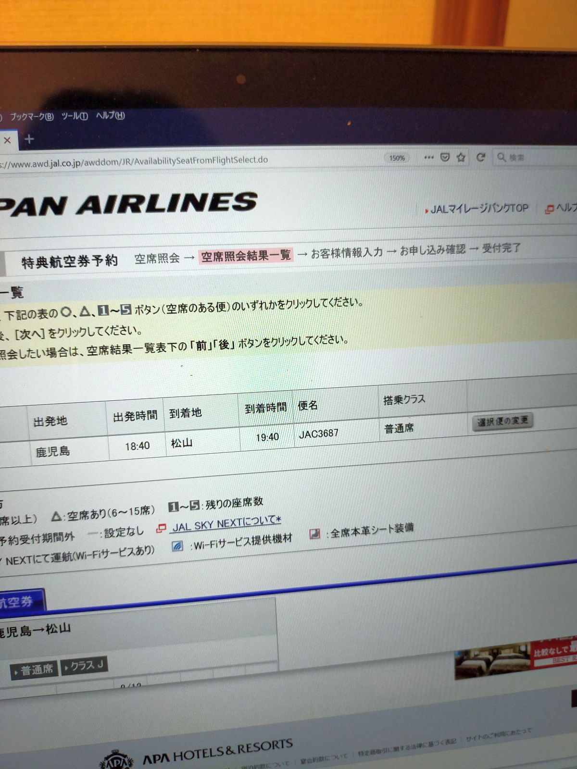Click the 普通席 class button
This screenshot has width=577, height=769.
(x=34, y=670)
